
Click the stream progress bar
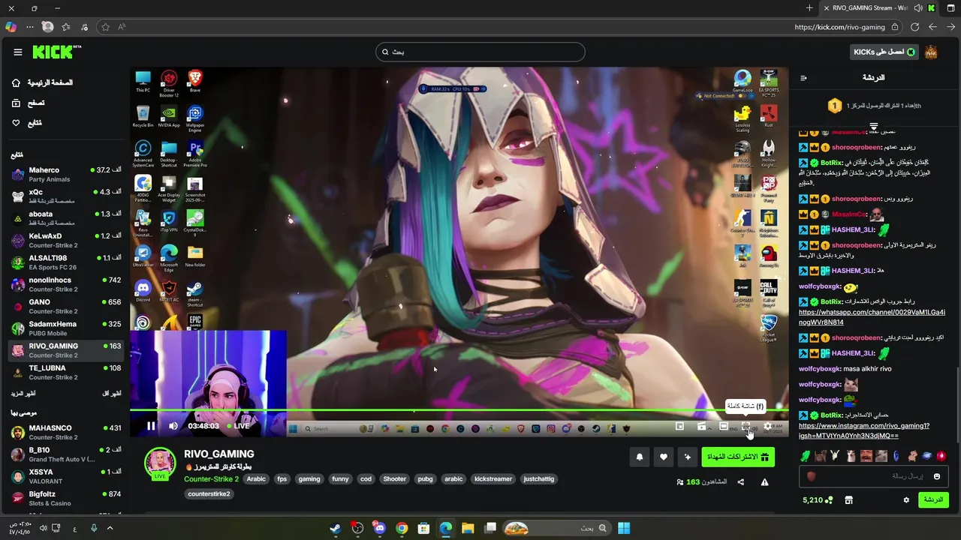click(x=459, y=410)
